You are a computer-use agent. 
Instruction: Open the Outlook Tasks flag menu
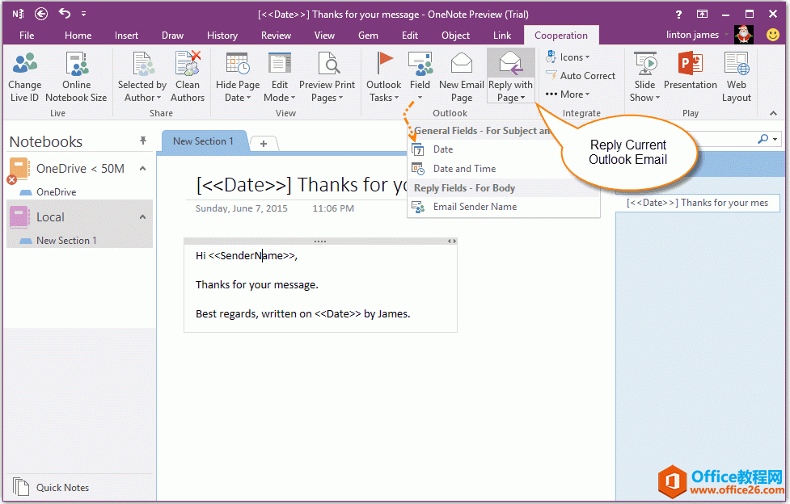[x=384, y=78]
